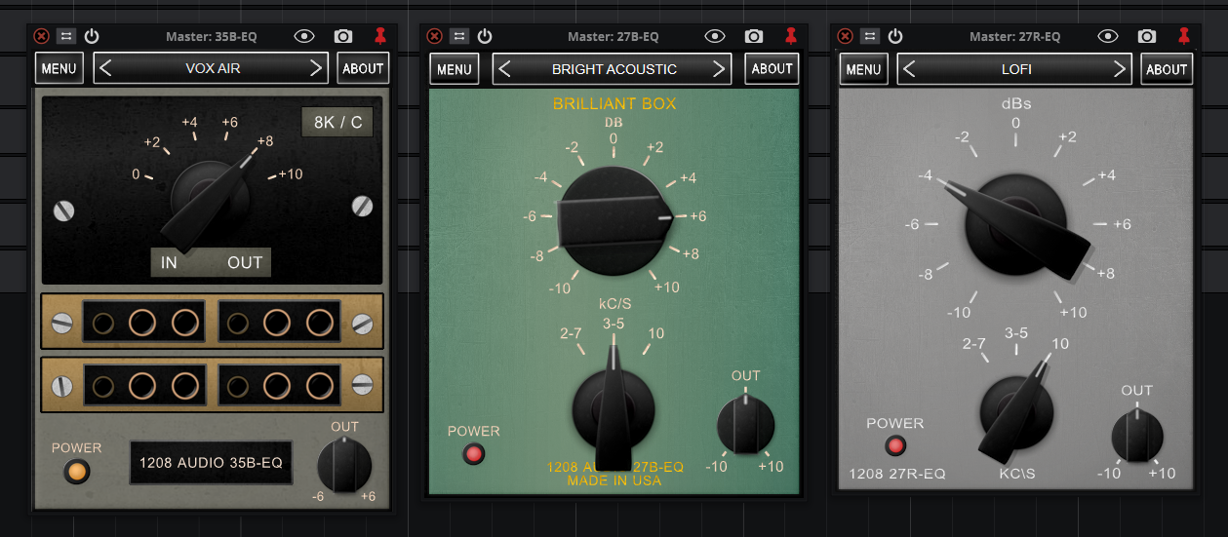Open the VOX AIR preset list
The height and width of the screenshot is (537, 1228).
click(x=211, y=68)
